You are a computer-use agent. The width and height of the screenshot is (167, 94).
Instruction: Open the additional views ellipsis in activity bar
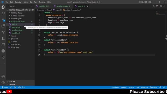[3, 63]
